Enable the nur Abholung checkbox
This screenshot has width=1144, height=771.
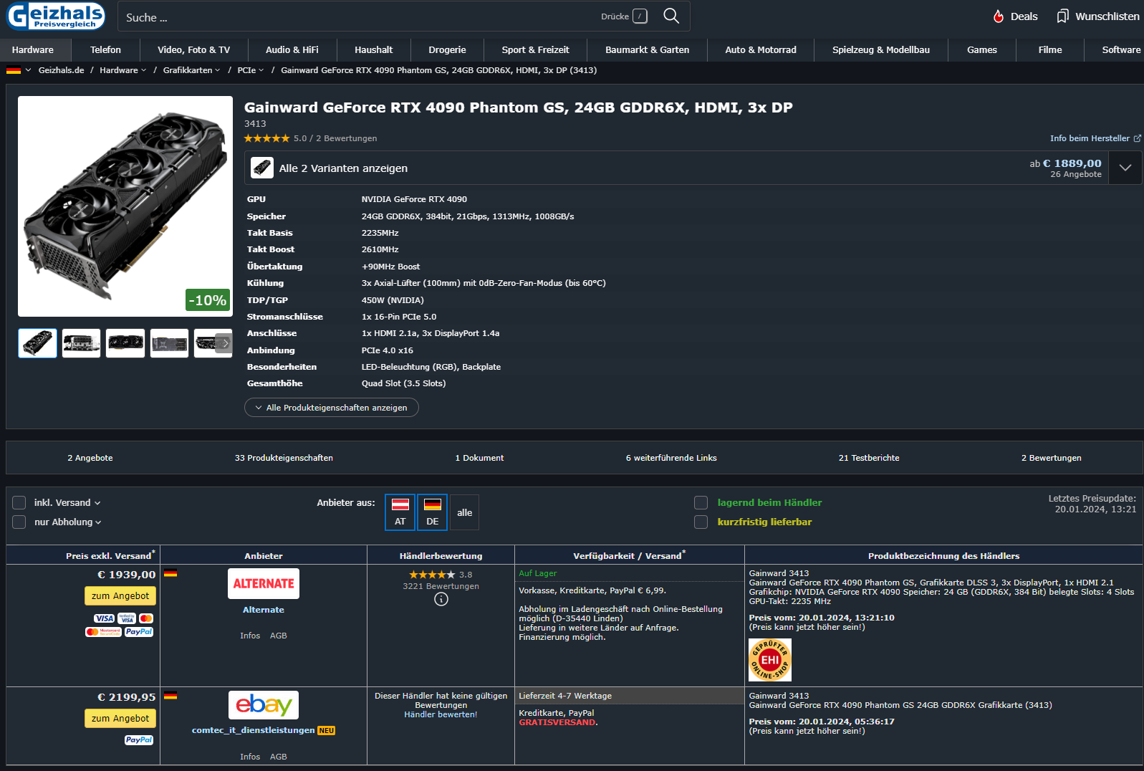pyautogui.click(x=19, y=522)
